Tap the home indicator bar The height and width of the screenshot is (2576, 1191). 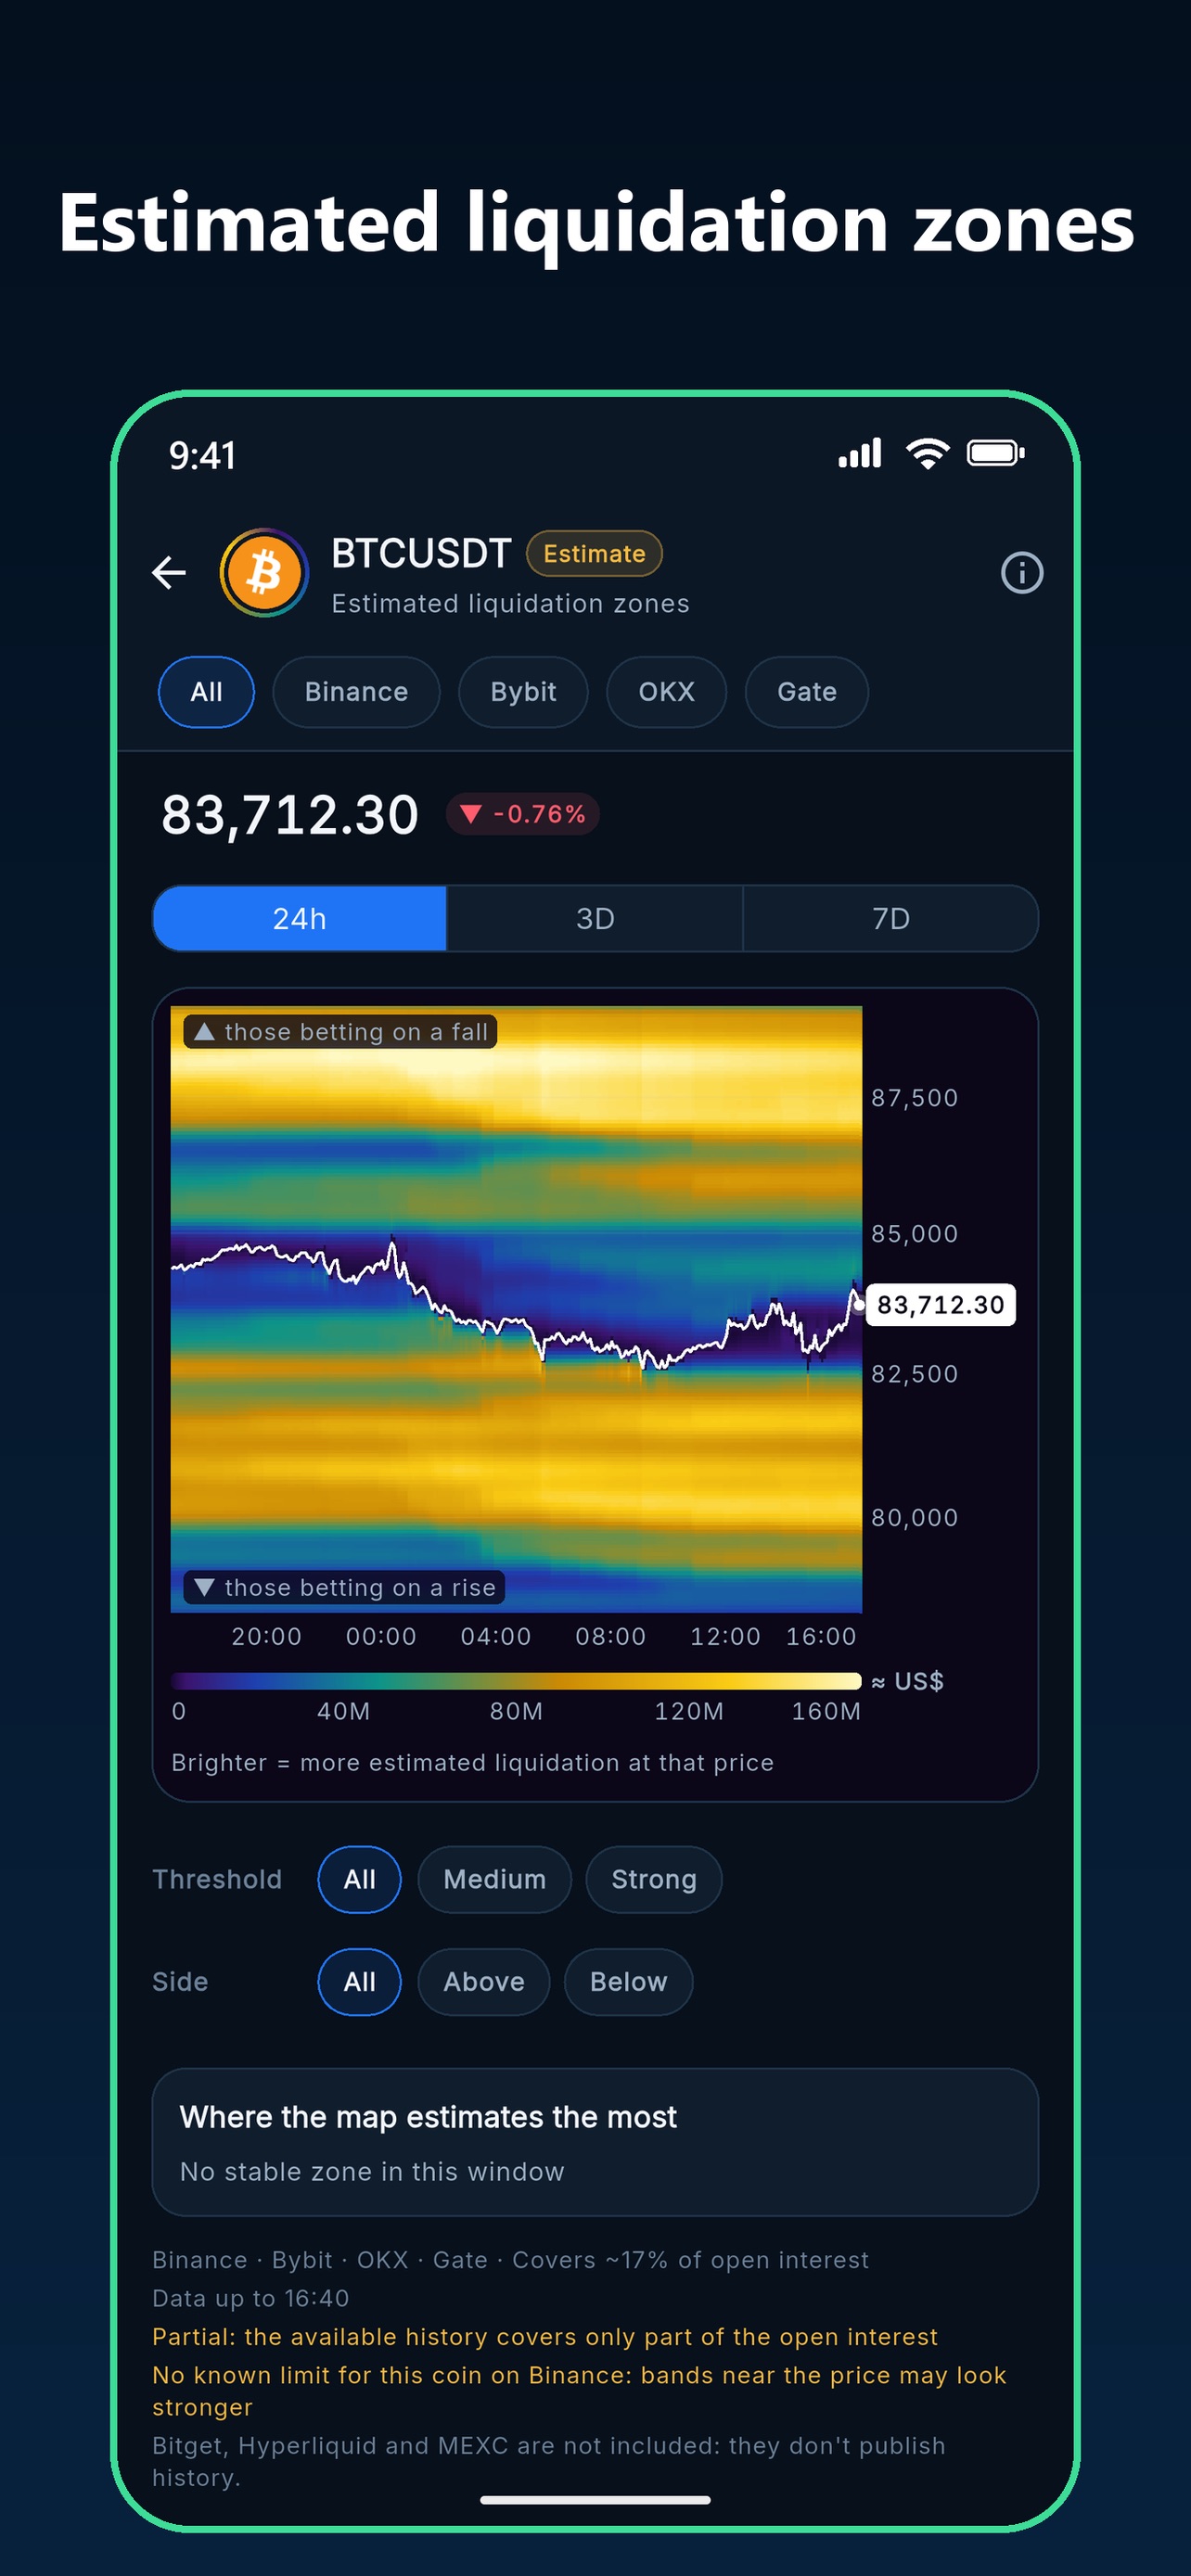pos(595,2500)
